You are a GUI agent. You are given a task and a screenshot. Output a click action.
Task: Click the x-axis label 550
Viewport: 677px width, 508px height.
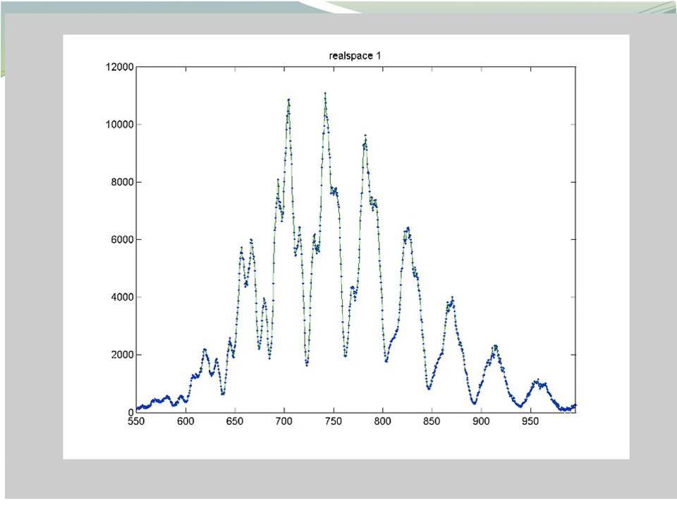pos(136,421)
